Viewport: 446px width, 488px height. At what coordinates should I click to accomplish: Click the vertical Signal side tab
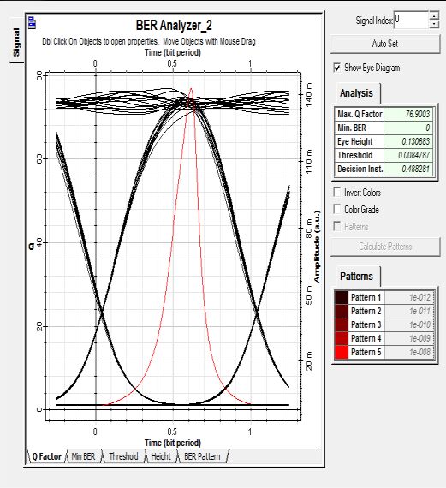[16, 41]
